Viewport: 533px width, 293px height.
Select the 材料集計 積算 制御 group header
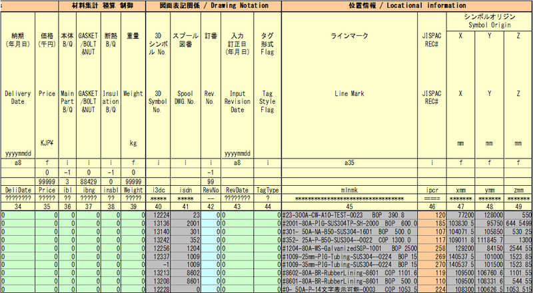point(101,5)
